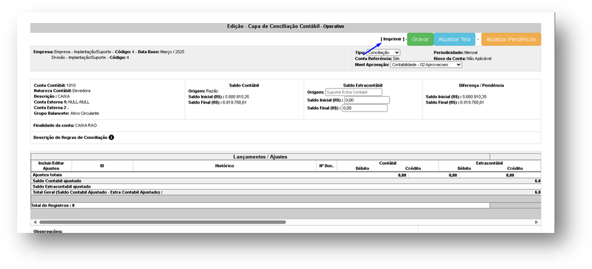Select the extracontábil Saldo Final input field

pos(364,108)
